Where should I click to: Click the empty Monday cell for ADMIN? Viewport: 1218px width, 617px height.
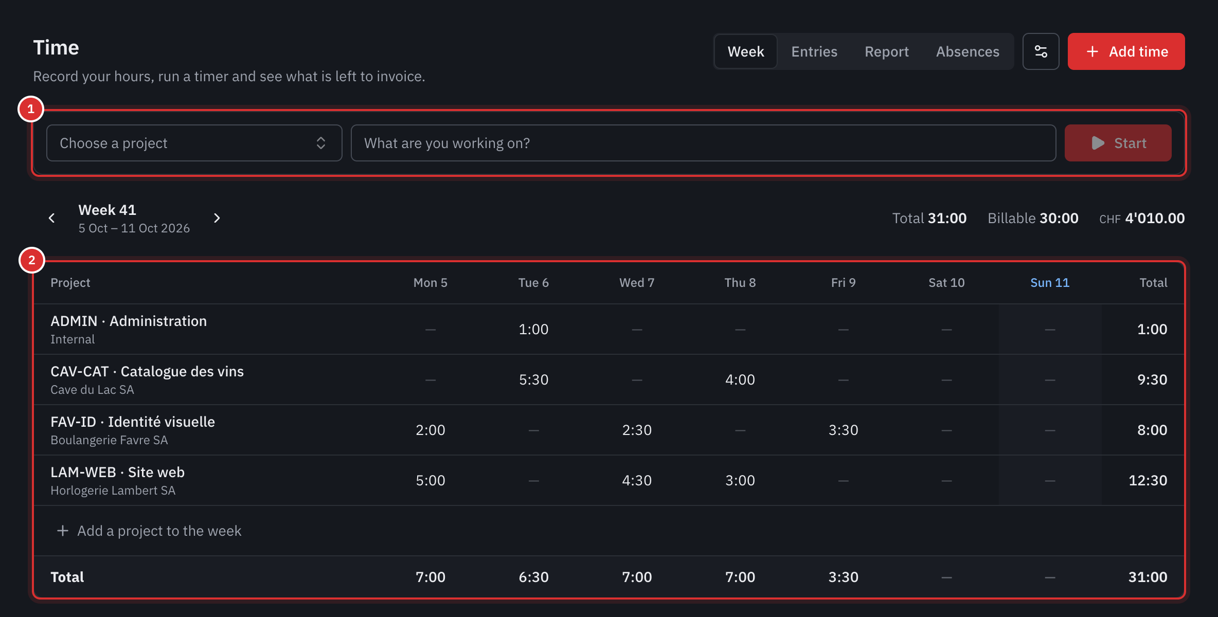[x=430, y=329]
